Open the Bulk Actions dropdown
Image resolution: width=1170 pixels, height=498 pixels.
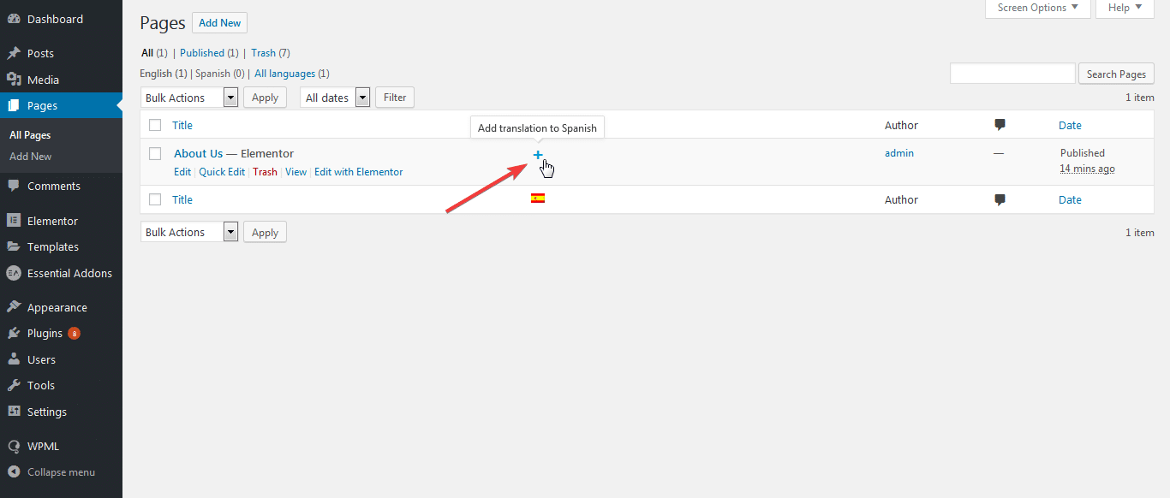(188, 97)
